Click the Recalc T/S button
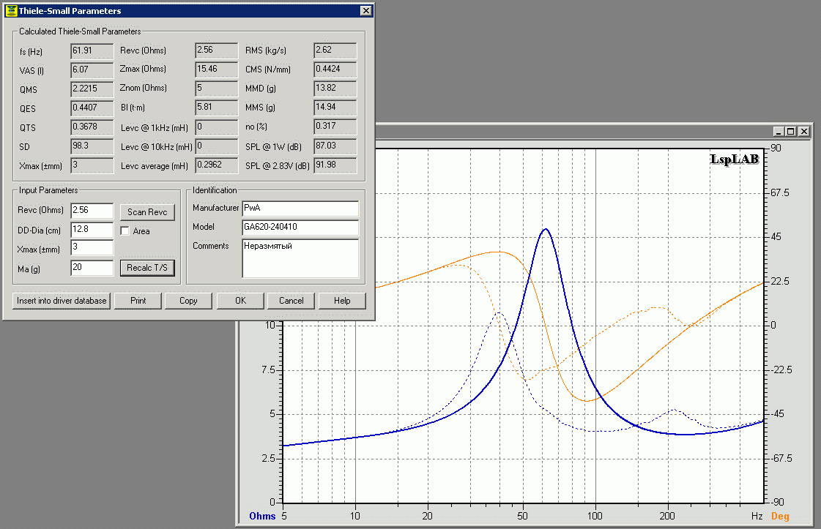The height and width of the screenshot is (529, 821). point(147,268)
